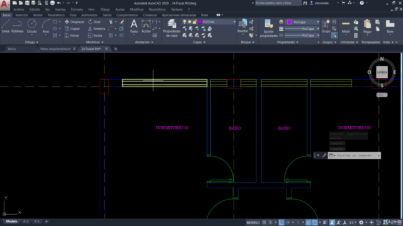Select the Texto annotation tool
Screen dimensions: 403x226
(x=134, y=26)
